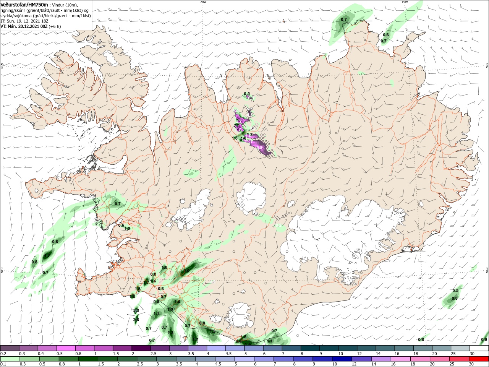The height and width of the screenshot is (367, 489).
Task: Click the bright pink 0.5 snow legend swatch
Action: [x=66, y=348]
